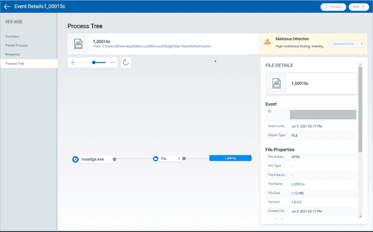Reset the process tree view
This screenshot has width=373, height=232.
(x=126, y=63)
